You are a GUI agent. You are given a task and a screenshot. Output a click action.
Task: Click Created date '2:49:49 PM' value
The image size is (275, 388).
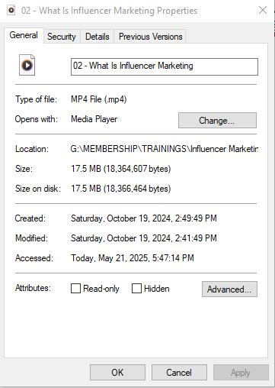tap(196, 218)
